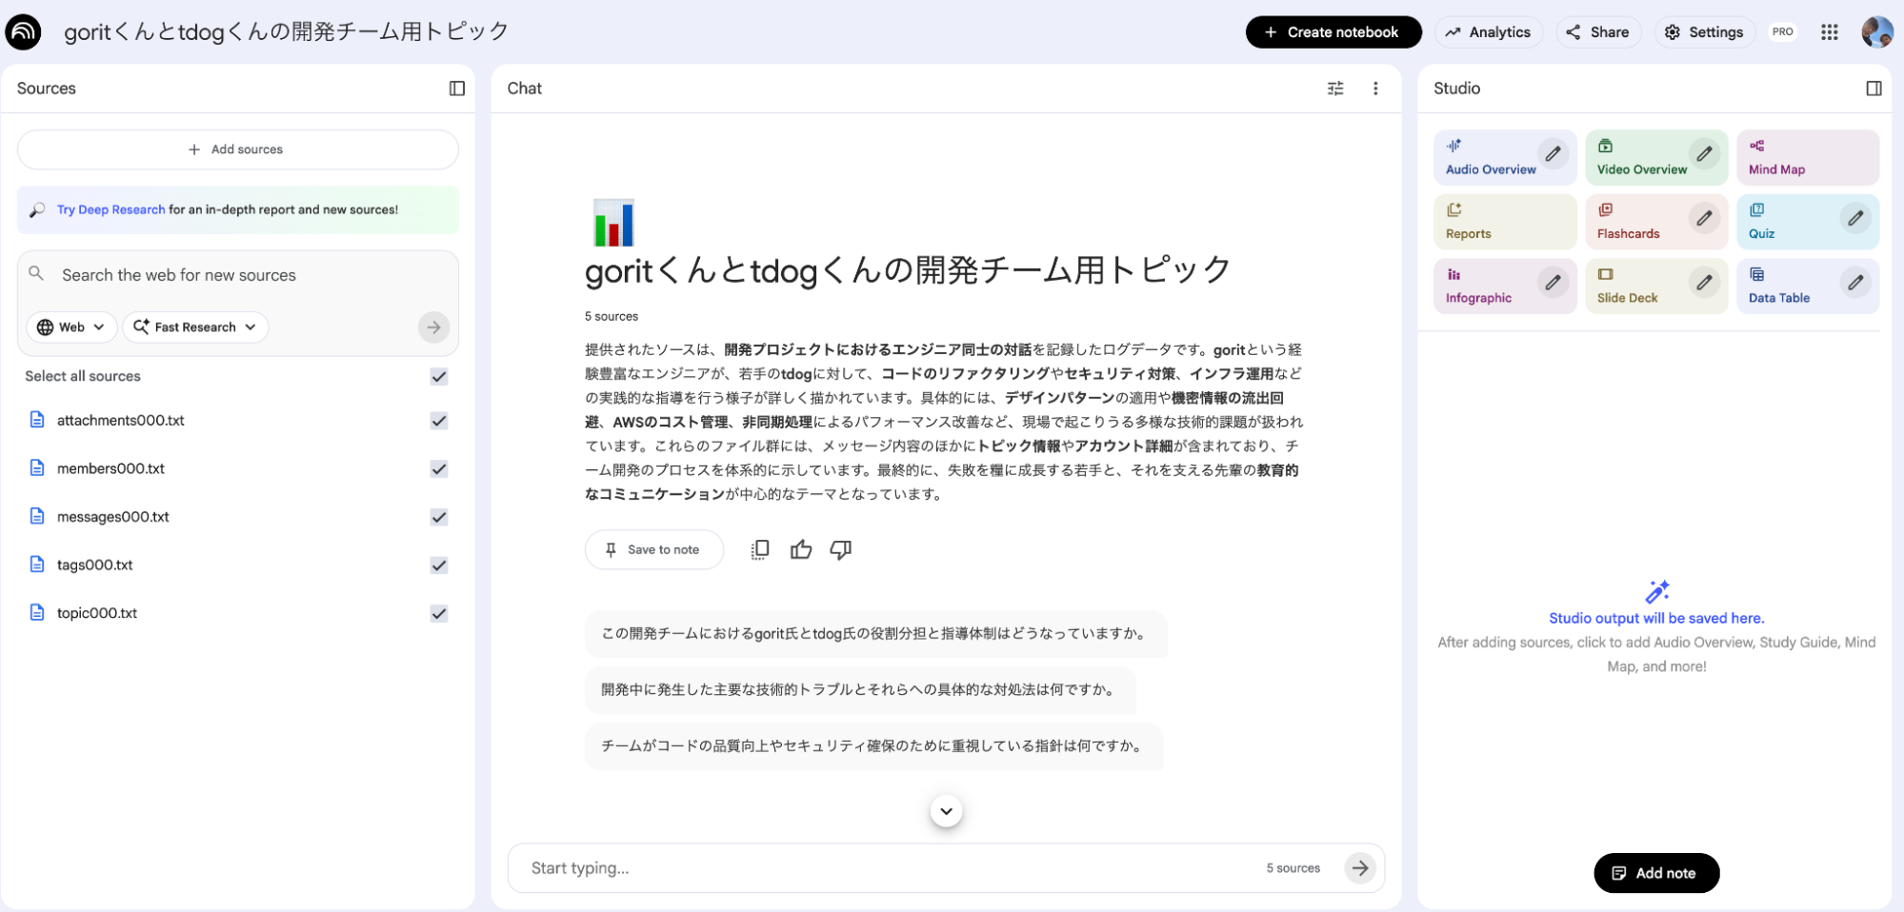
Task: Open chat configuration settings icon
Action: (1335, 89)
